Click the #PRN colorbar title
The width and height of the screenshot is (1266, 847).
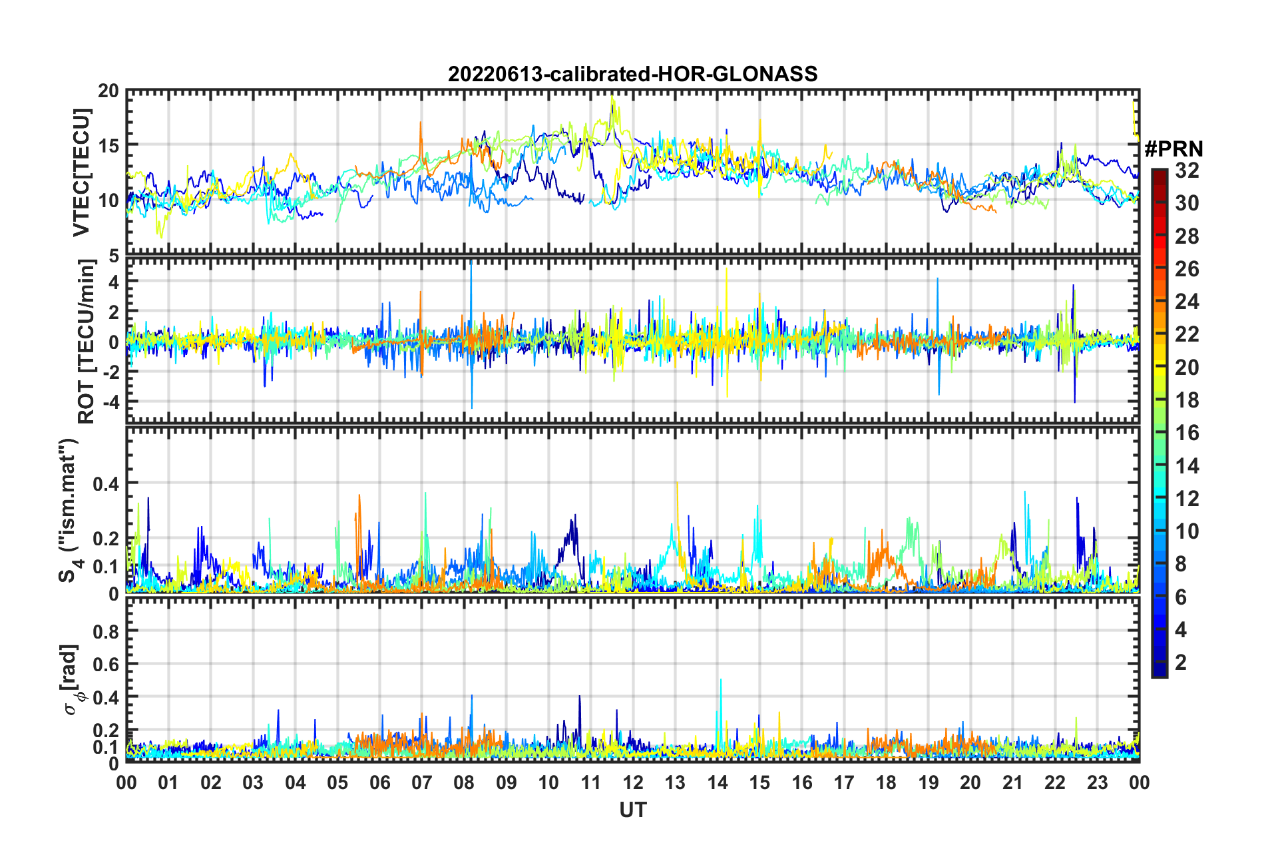[1173, 149]
